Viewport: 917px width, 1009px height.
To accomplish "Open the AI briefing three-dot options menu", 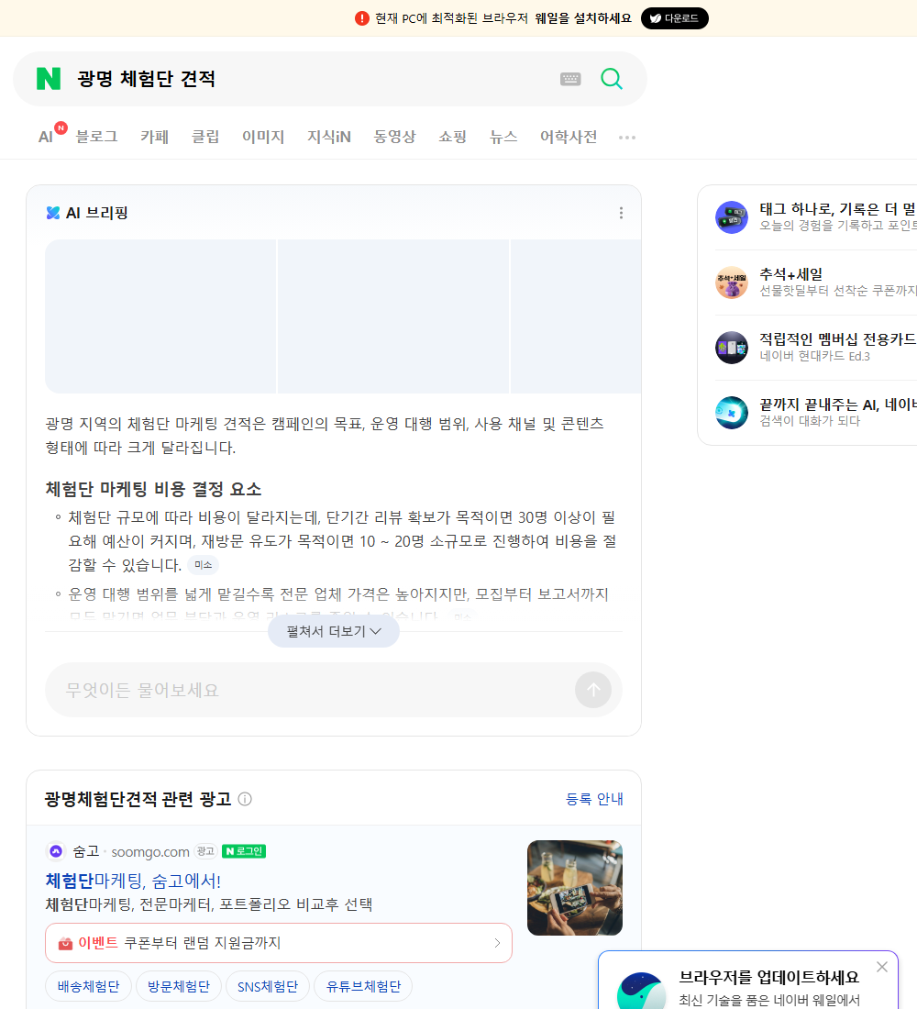I will tap(621, 213).
